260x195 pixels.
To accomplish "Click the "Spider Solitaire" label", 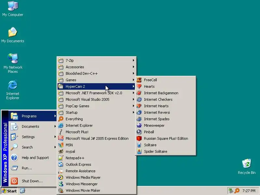I will 156,151.
